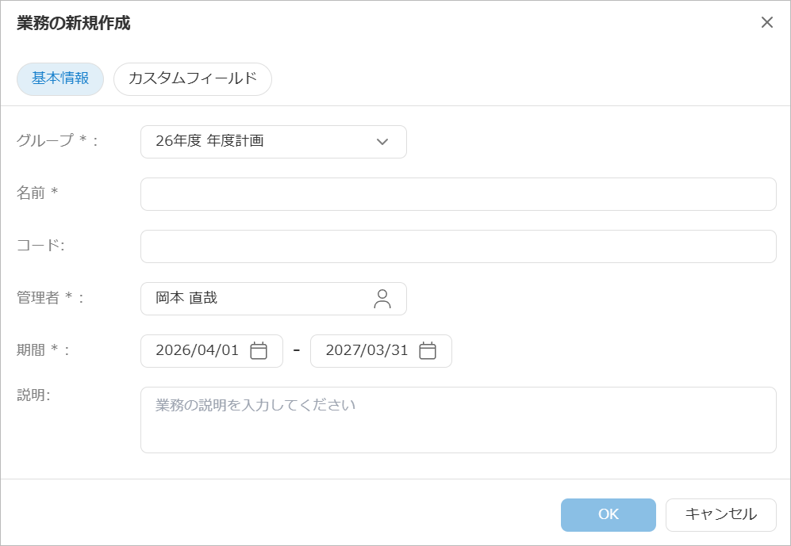Close the 業務の新規作成 dialog
This screenshot has height=546, width=791.
point(766,22)
